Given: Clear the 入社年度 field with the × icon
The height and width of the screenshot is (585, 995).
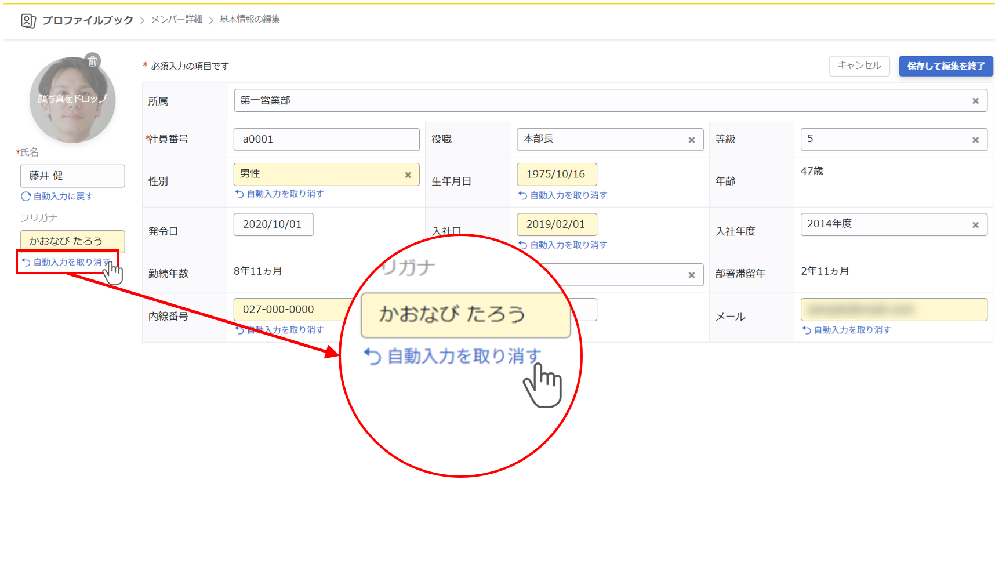Looking at the screenshot, I should point(976,224).
